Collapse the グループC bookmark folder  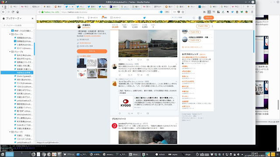[10, 132]
